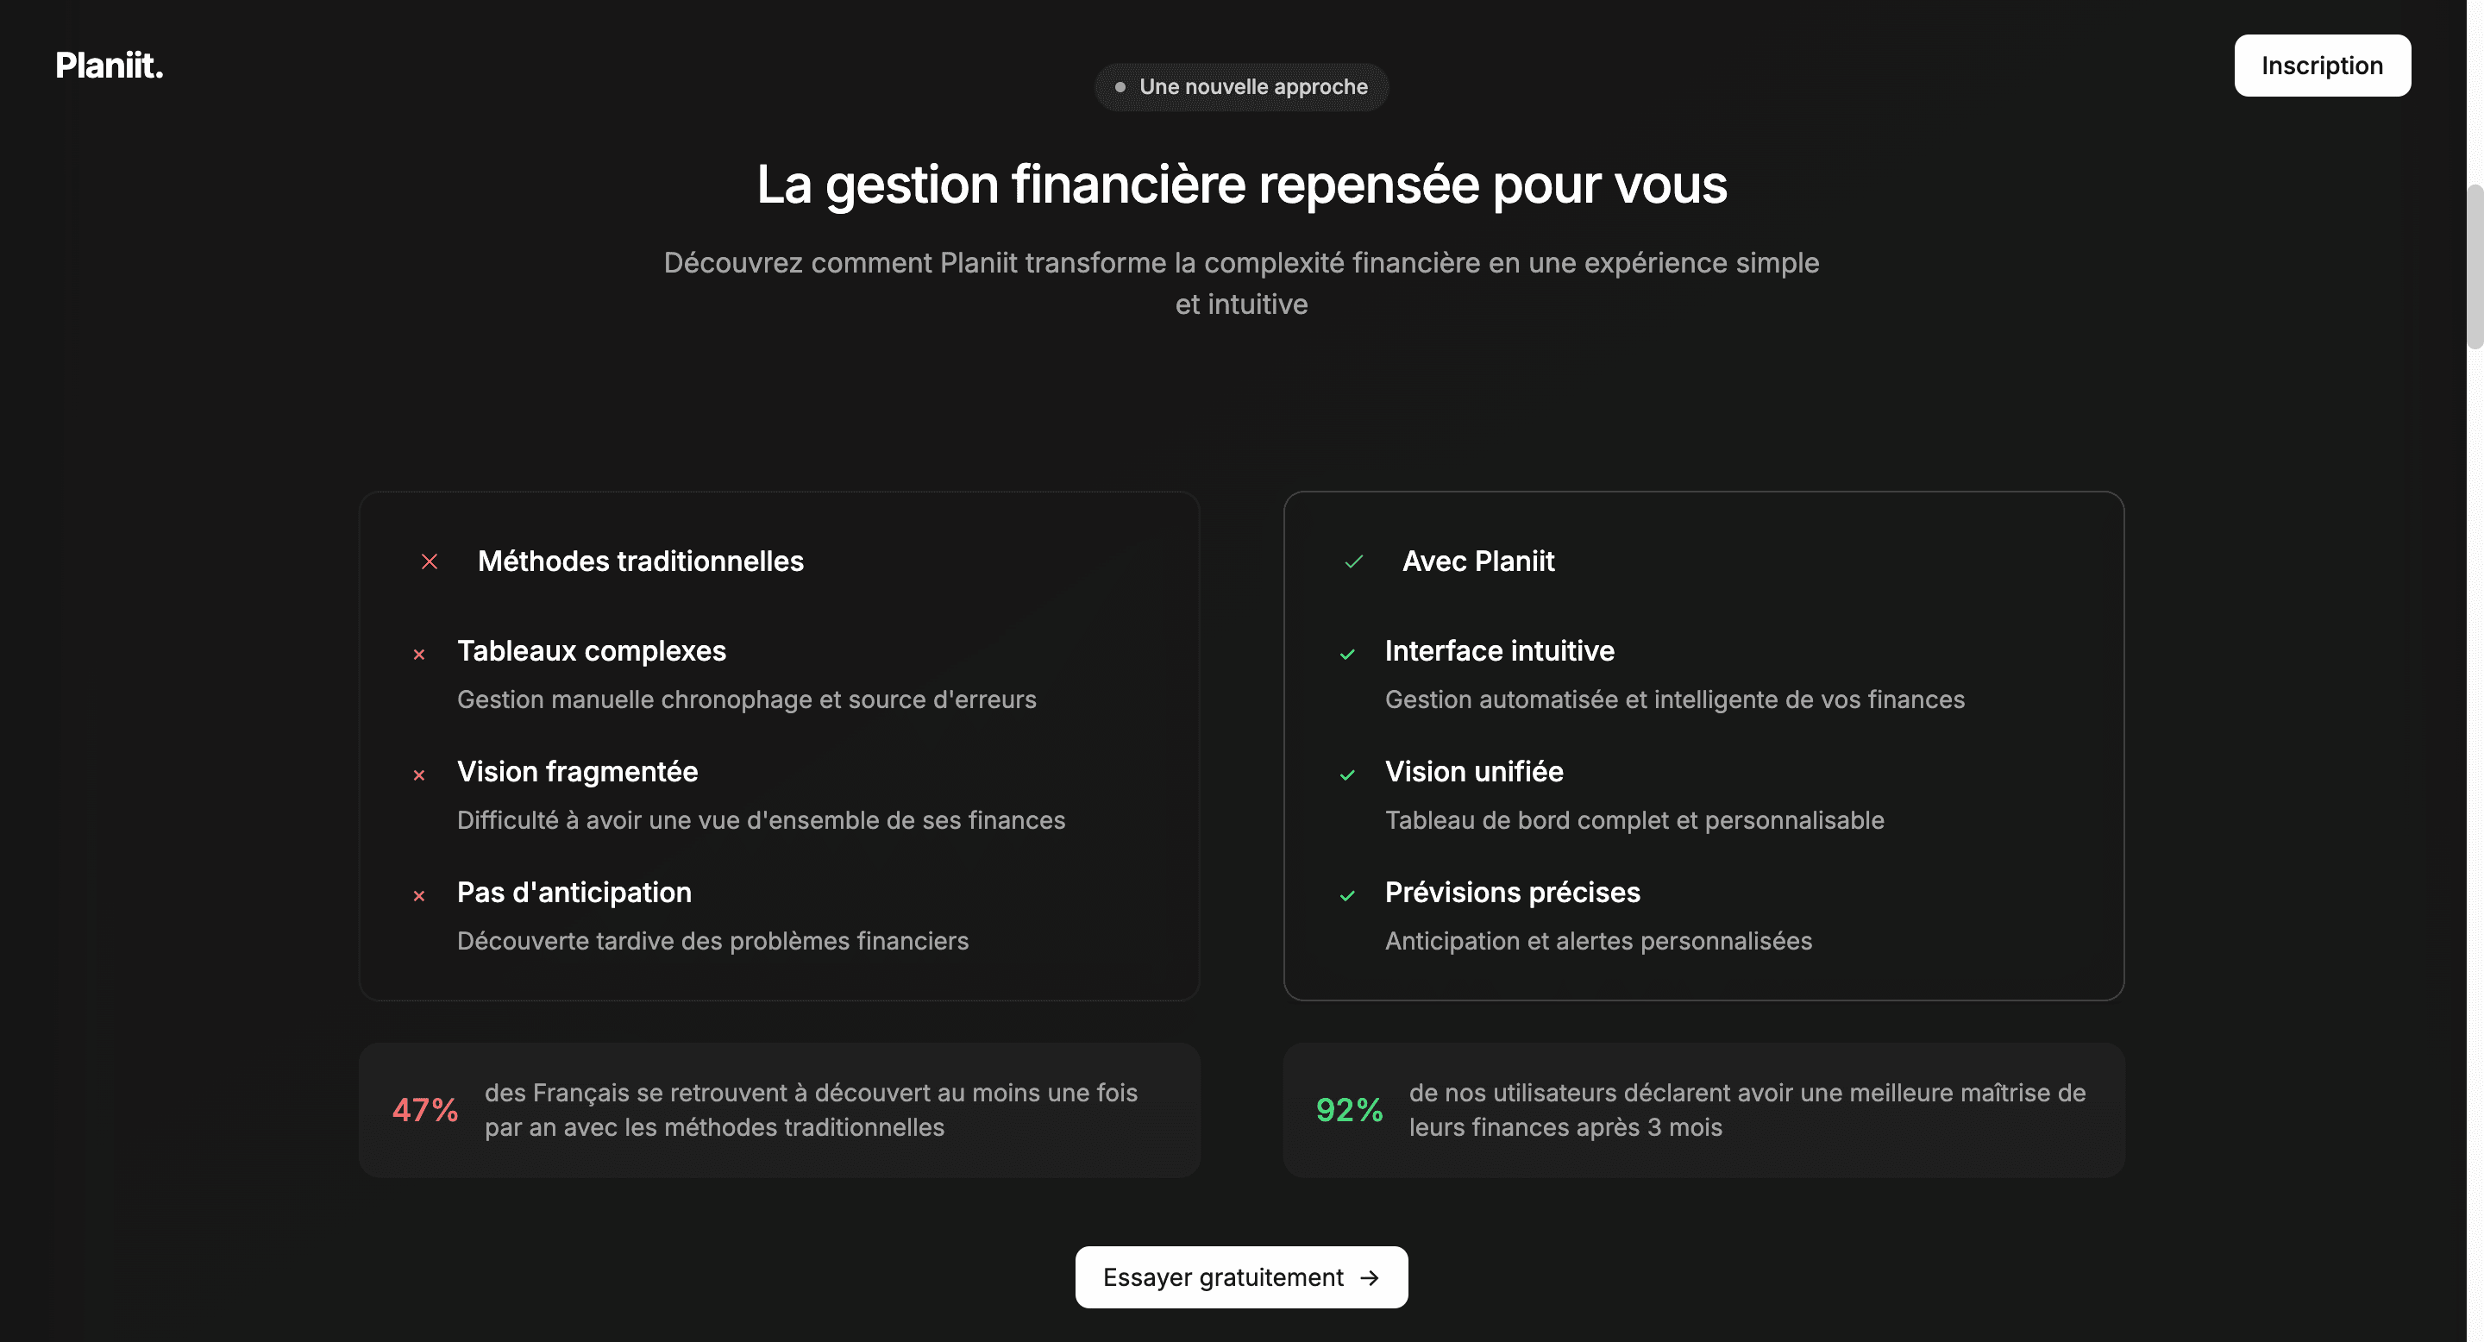
Task: Click the checkmark beside Prévisions précises
Action: [1348, 895]
